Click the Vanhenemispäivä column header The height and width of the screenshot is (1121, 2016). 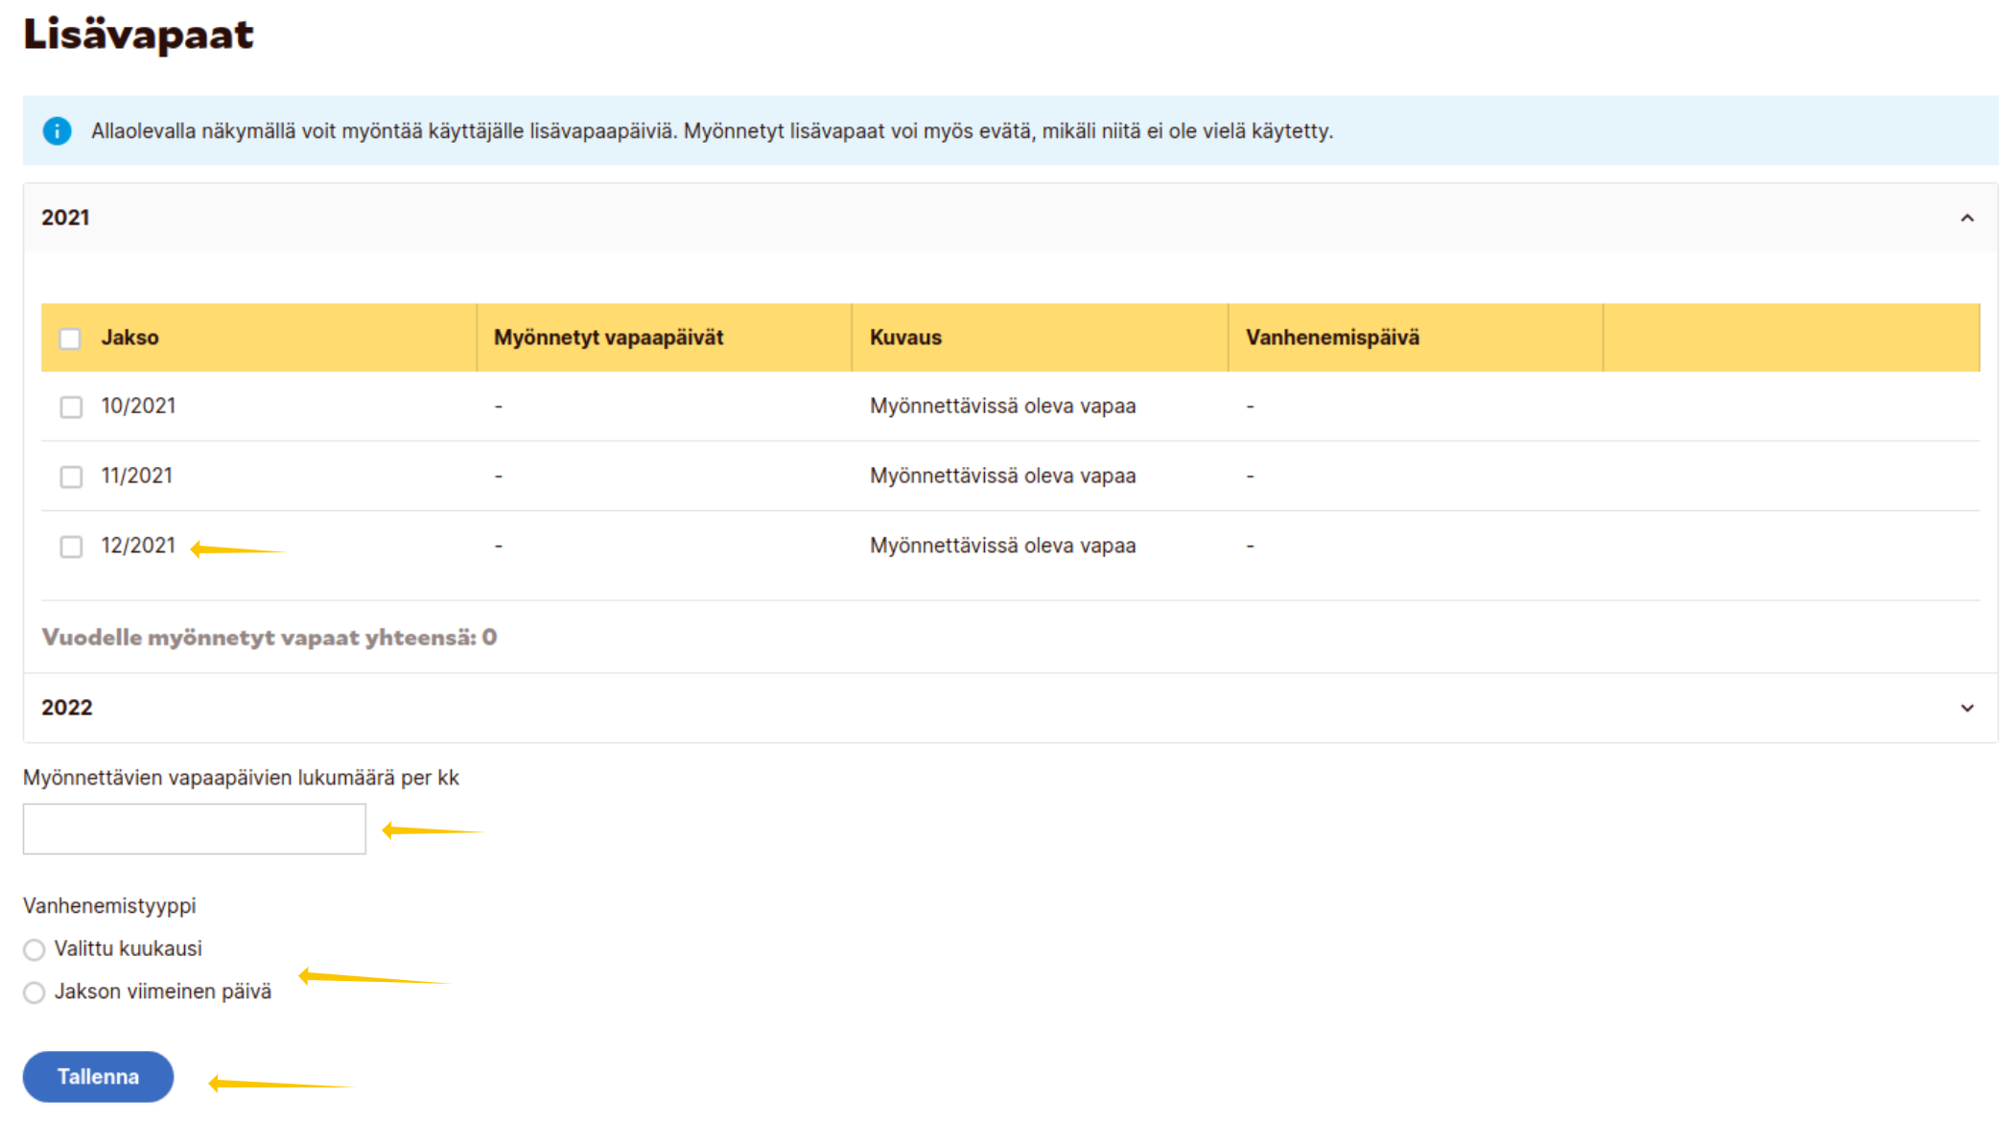(x=1331, y=338)
